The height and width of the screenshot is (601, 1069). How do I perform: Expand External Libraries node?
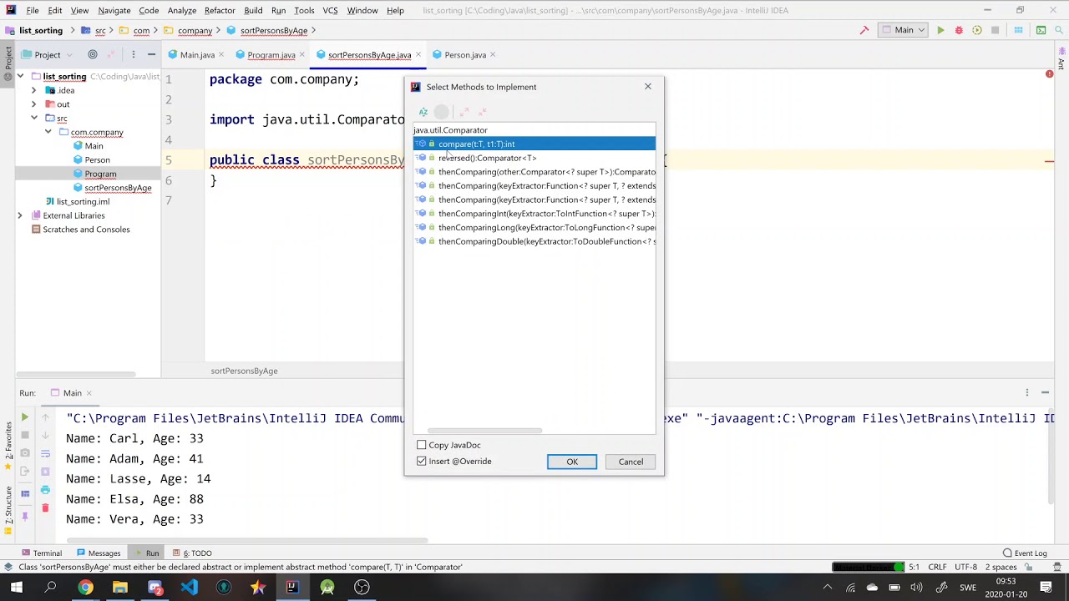[20, 215]
